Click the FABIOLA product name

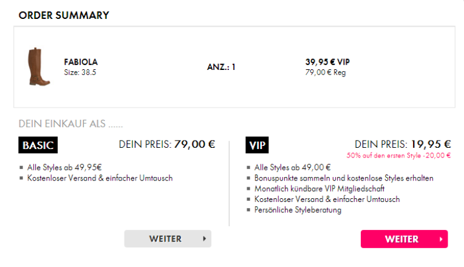(81, 62)
